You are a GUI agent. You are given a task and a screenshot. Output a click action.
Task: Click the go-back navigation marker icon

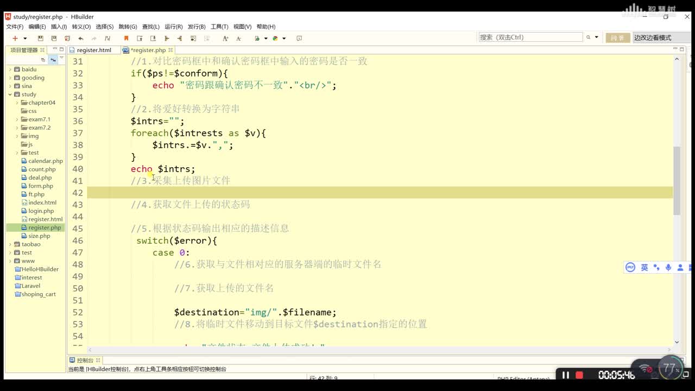(167, 38)
